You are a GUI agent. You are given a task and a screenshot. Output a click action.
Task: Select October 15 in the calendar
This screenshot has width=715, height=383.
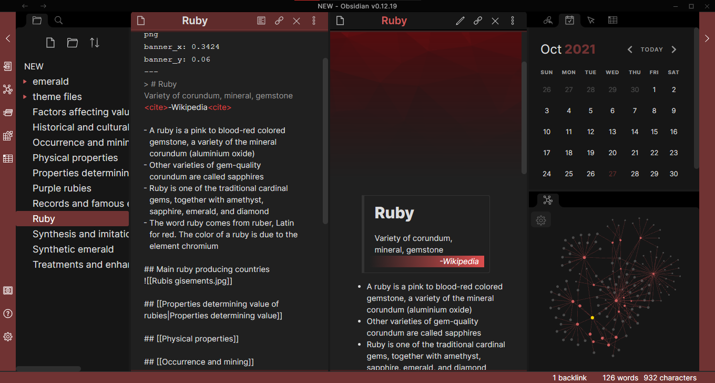click(654, 132)
